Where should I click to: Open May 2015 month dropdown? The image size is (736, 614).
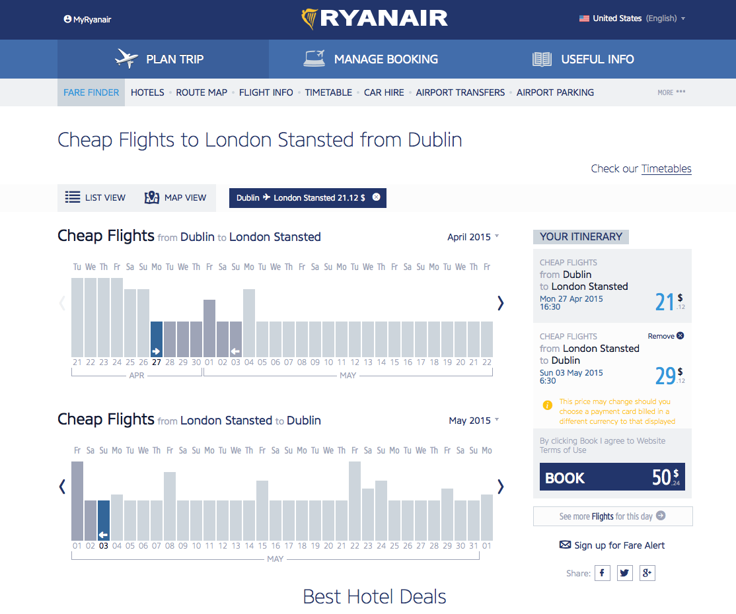474,421
